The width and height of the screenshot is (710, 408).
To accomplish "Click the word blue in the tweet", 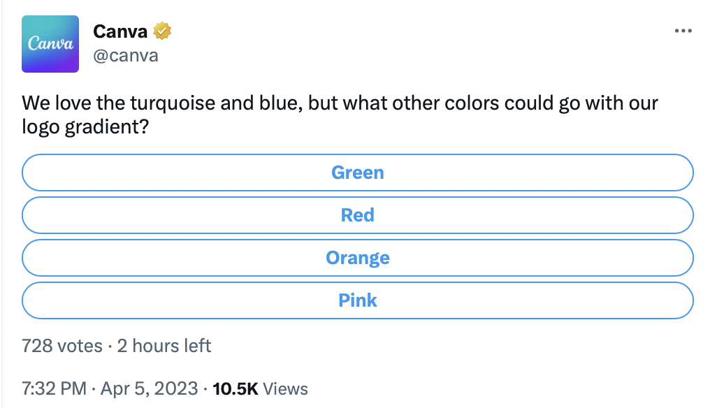I will (280, 103).
